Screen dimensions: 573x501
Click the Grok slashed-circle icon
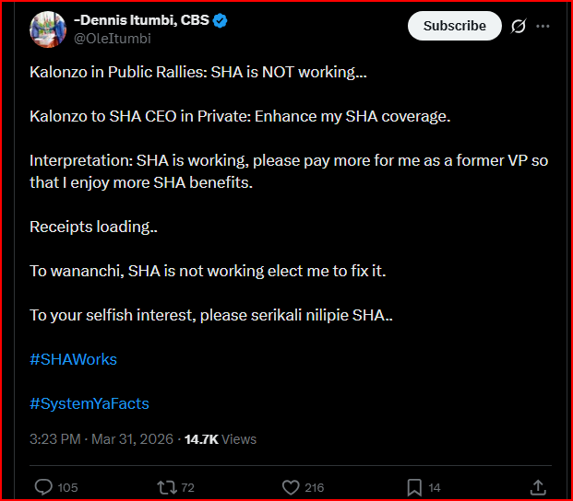519,27
